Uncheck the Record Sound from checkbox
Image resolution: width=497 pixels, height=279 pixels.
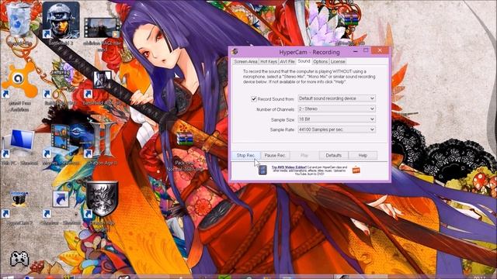[254, 98]
